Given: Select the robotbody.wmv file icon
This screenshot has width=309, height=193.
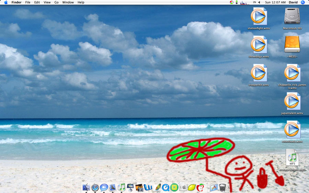Looking at the screenshot, I should [292, 130].
